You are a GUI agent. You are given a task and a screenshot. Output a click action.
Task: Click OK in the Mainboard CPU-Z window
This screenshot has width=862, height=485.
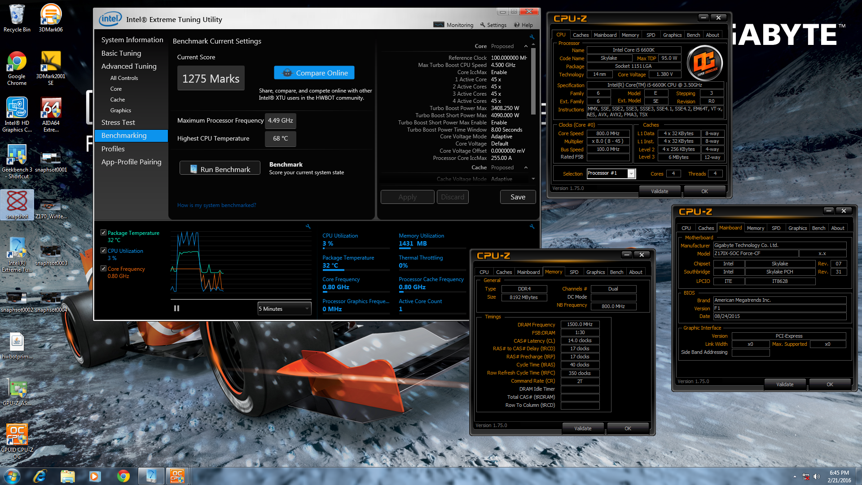[x=830, y=384]
